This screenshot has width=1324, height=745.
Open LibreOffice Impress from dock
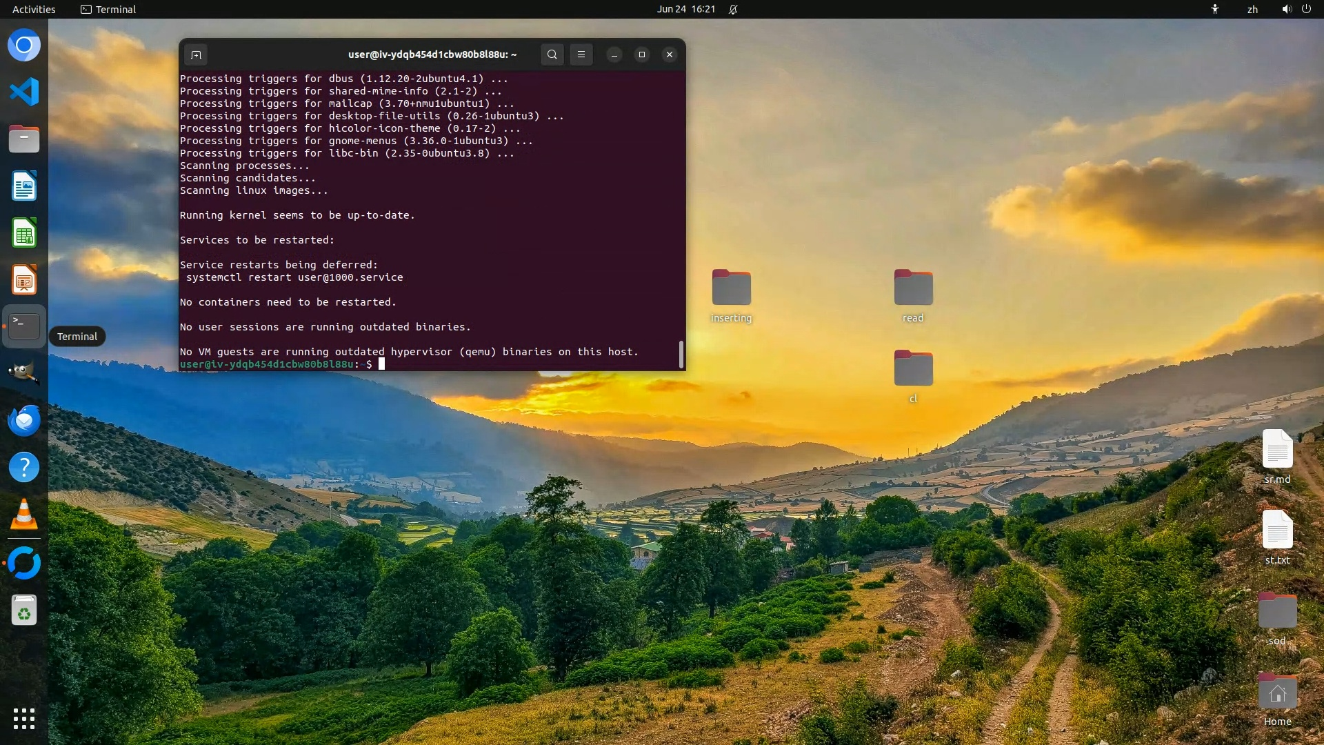tap(24, 280)
